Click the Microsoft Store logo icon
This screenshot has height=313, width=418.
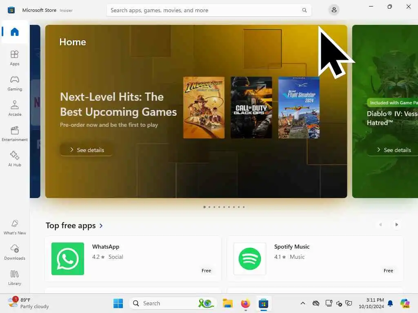(11, 10)
